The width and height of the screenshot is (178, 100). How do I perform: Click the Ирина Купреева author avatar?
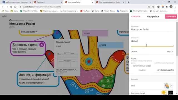click(x=11, y=20)
